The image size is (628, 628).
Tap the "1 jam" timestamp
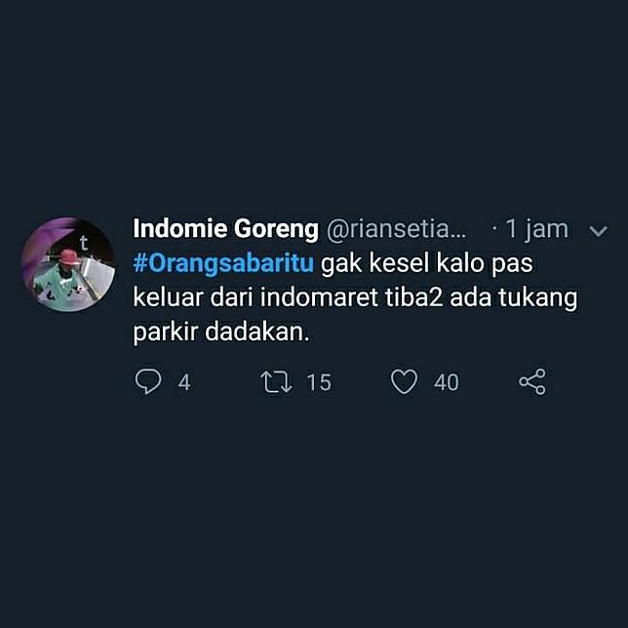pyautogui.click(x=536, y=229)
